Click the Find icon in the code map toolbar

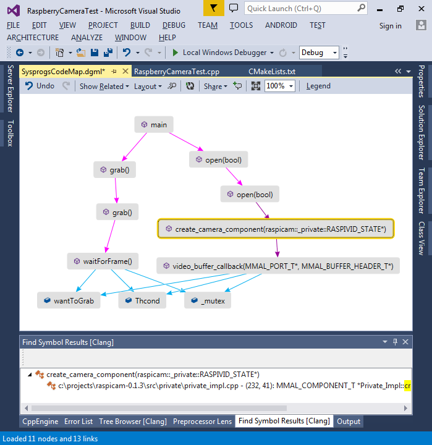[x=172, y=86]
